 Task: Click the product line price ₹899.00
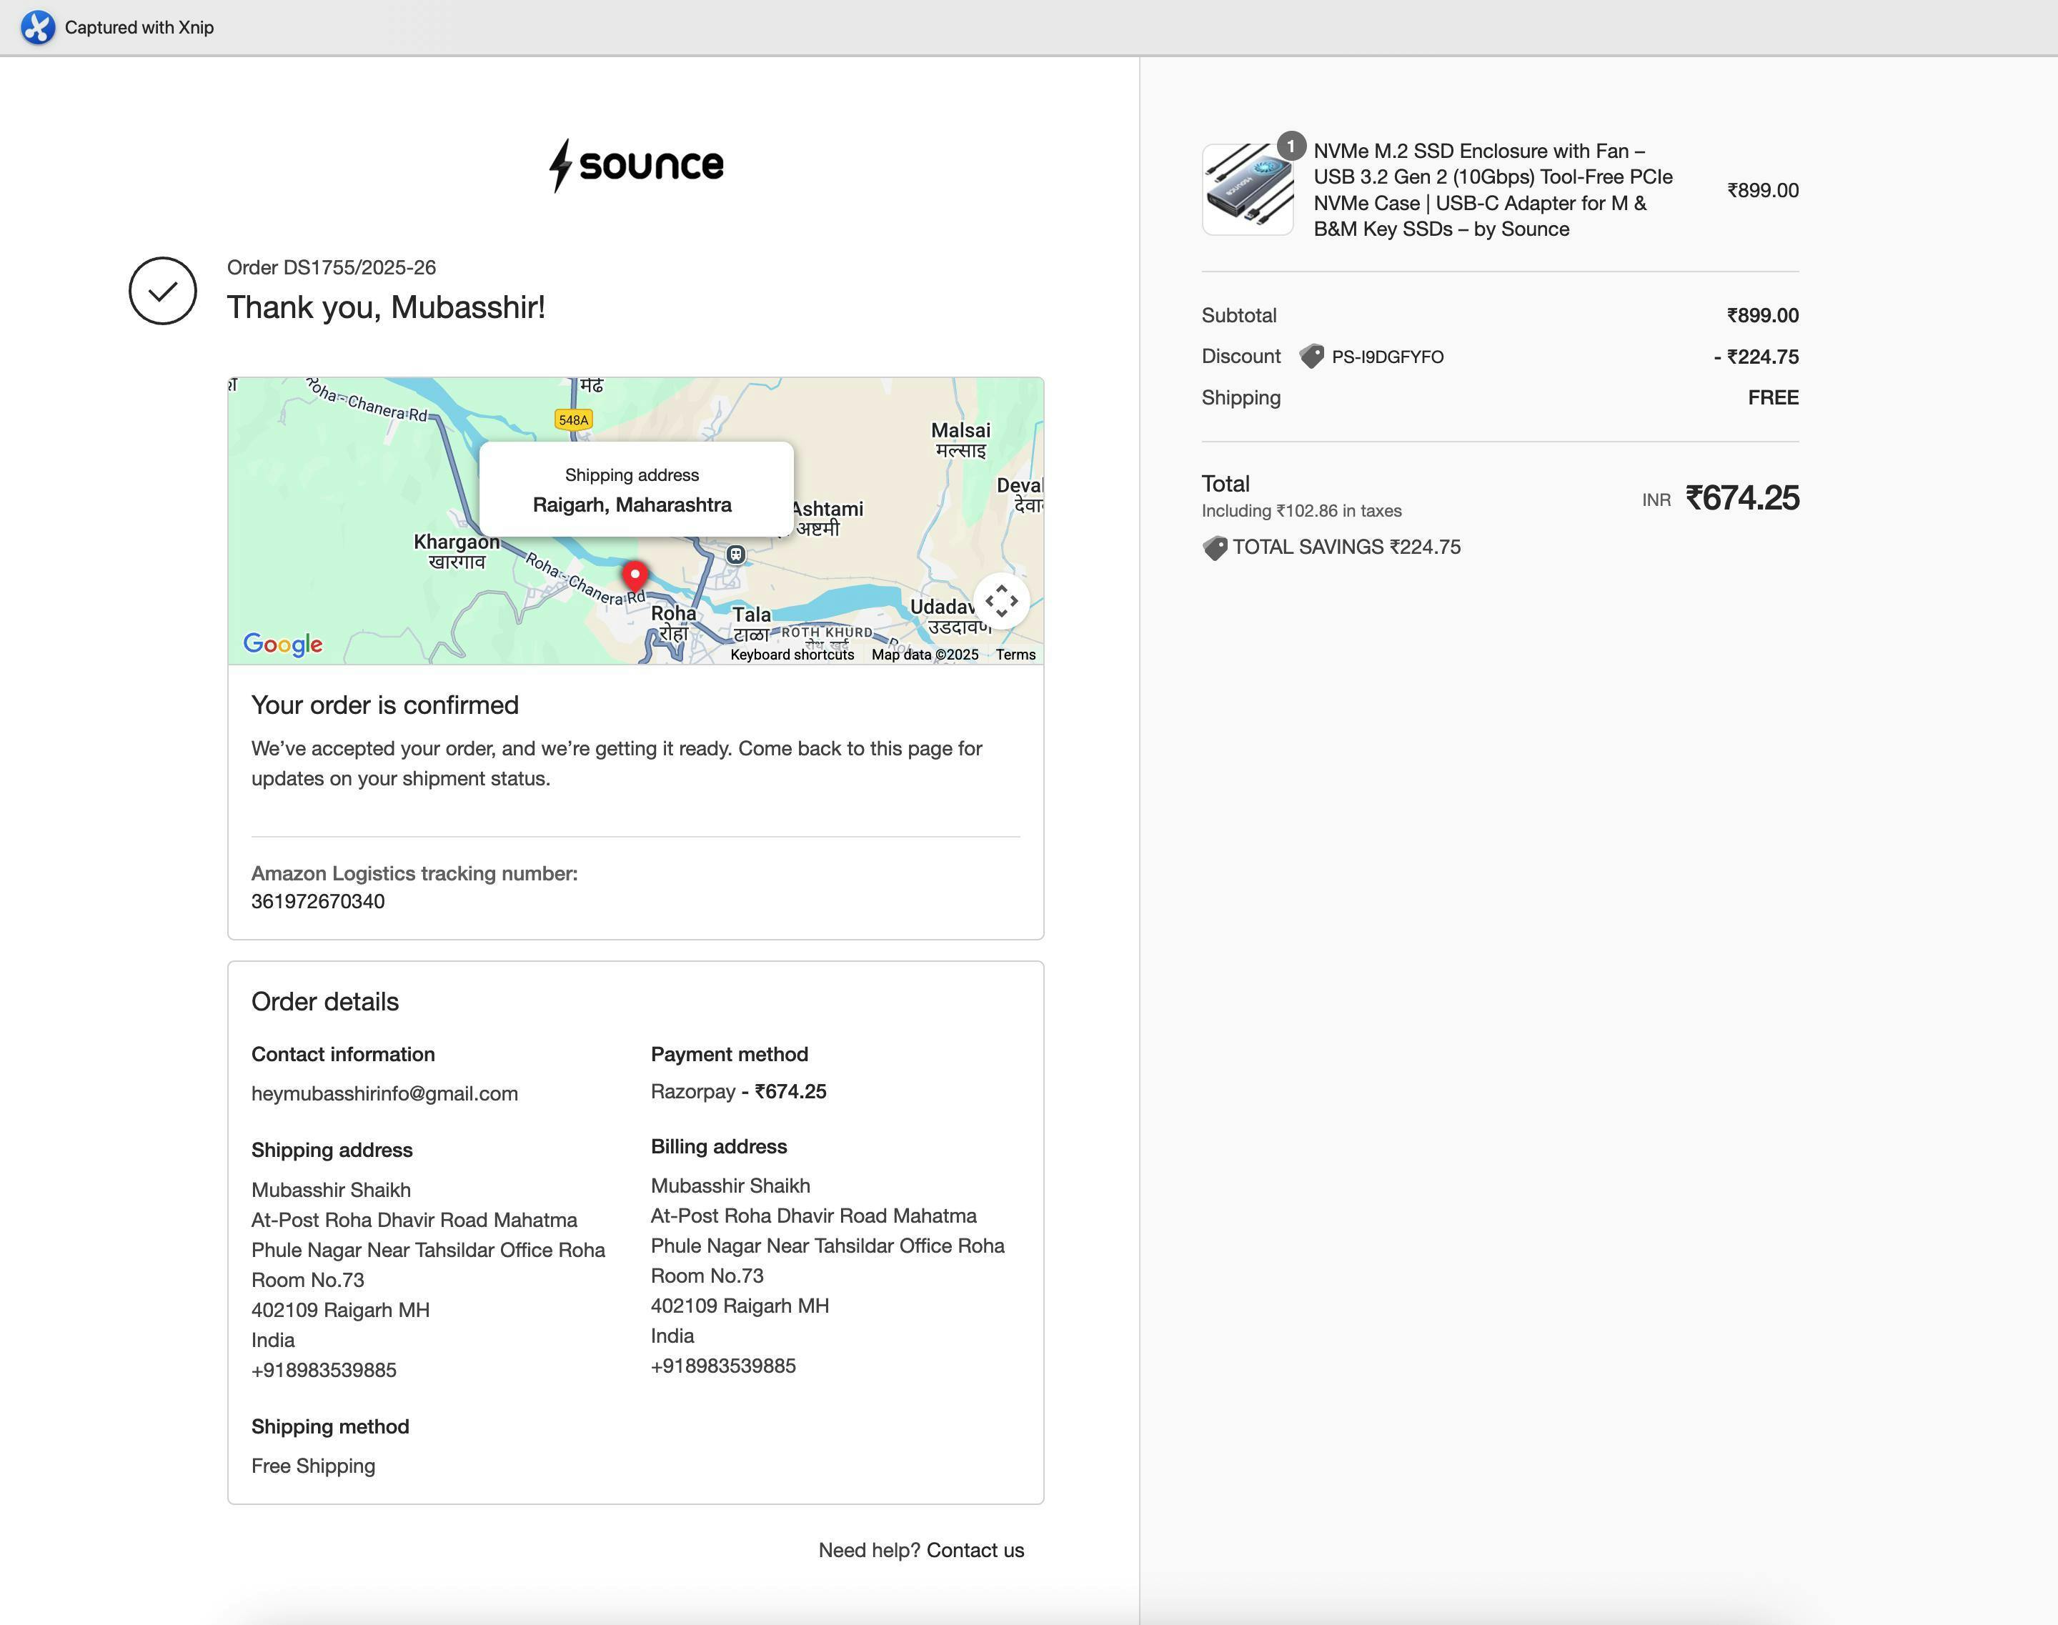(1762, 190)
